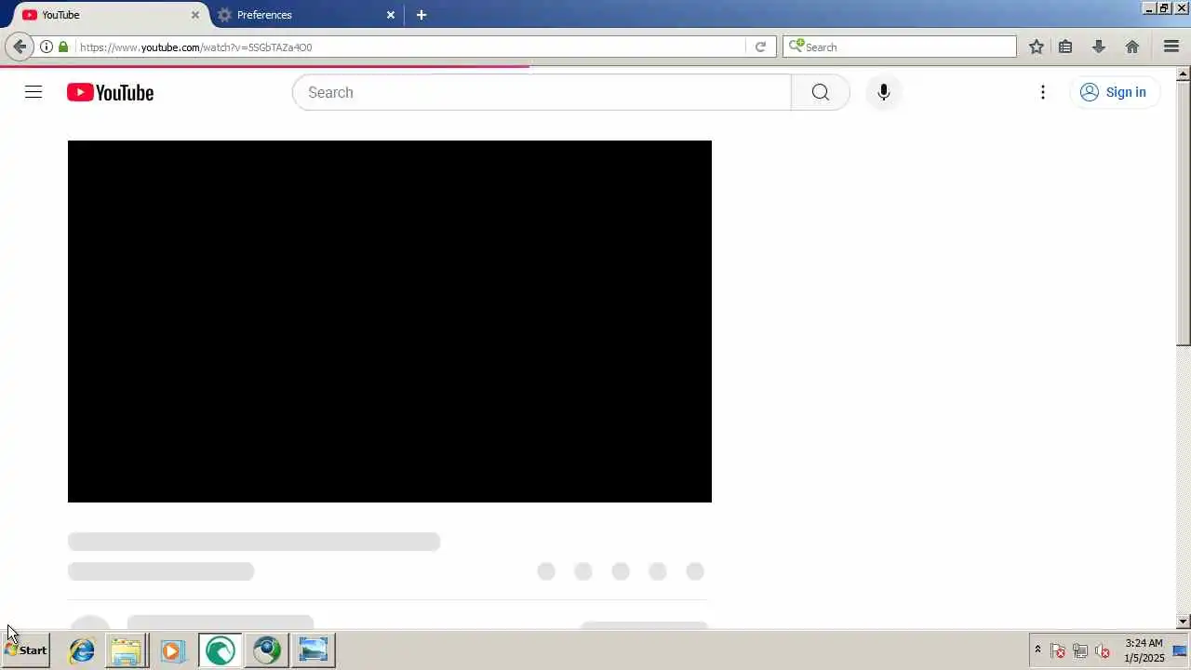The width and height of the screenshot is (1191, 670).
Task: Bookmark this page with the star icon
Action: [1037, 47]
